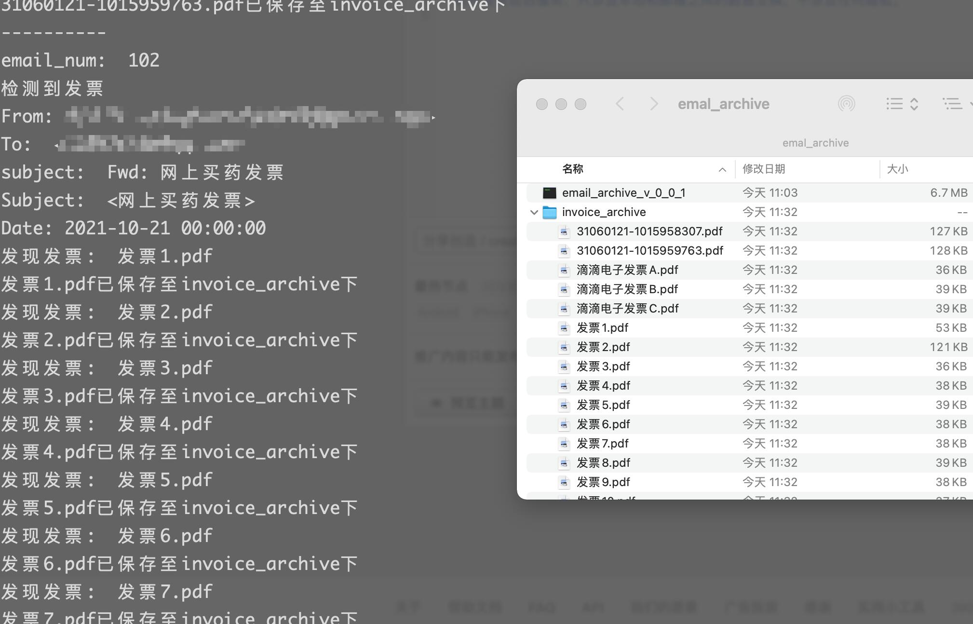Click the Finder window close button
973x624 pixels.
(542, 104)
